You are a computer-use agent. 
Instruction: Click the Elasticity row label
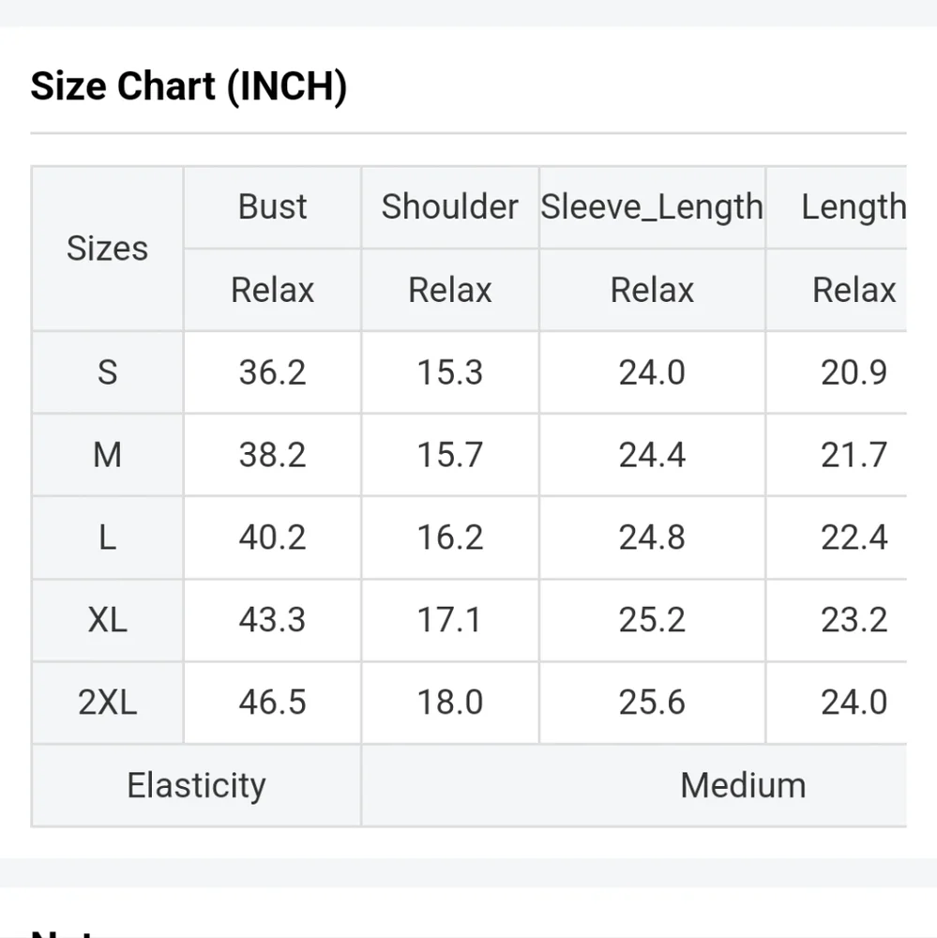tap(196, 785)
